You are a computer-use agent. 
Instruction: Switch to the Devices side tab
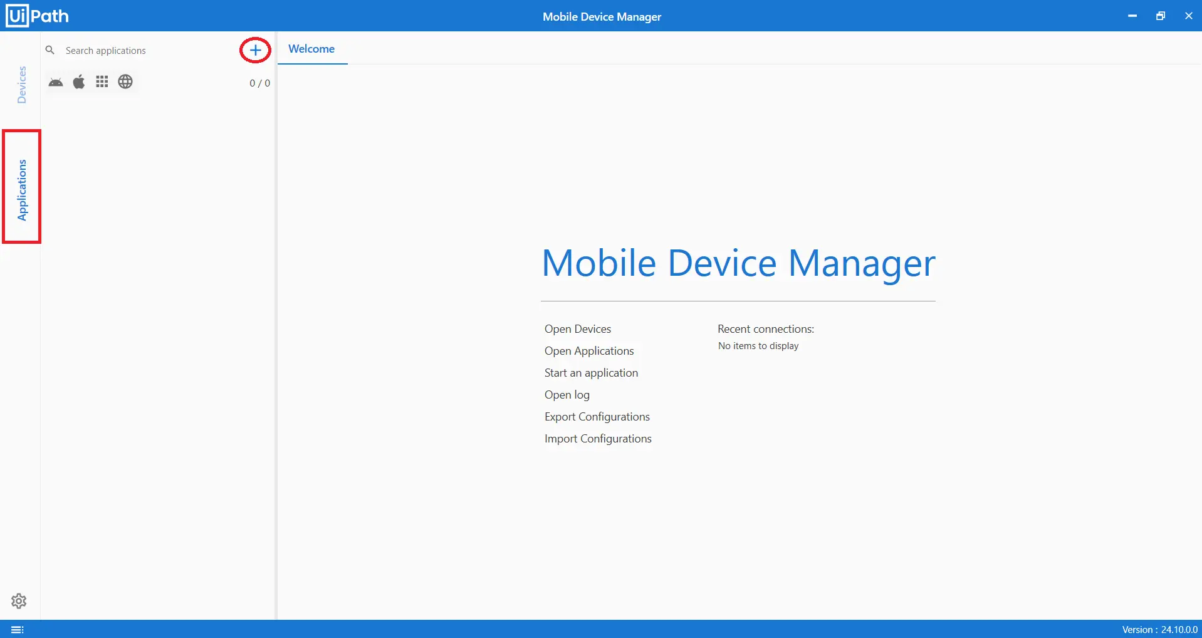coord(22,85)
